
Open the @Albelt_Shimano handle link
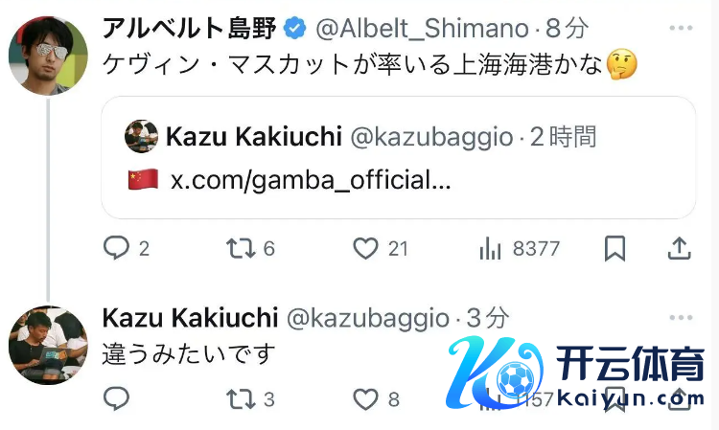423,29
